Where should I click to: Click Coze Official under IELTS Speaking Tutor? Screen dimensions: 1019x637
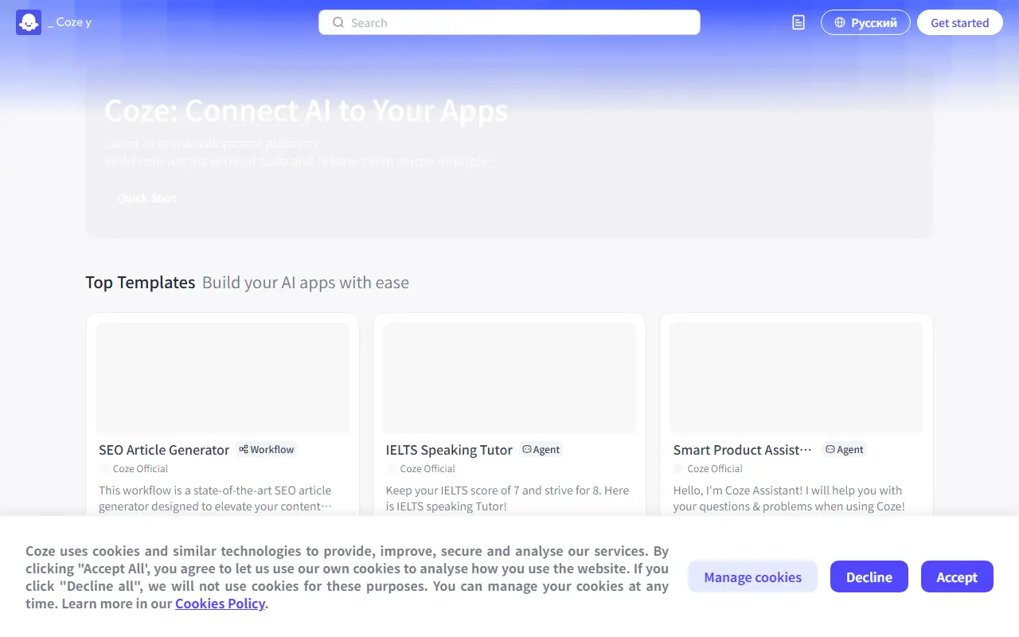(428, 469)
